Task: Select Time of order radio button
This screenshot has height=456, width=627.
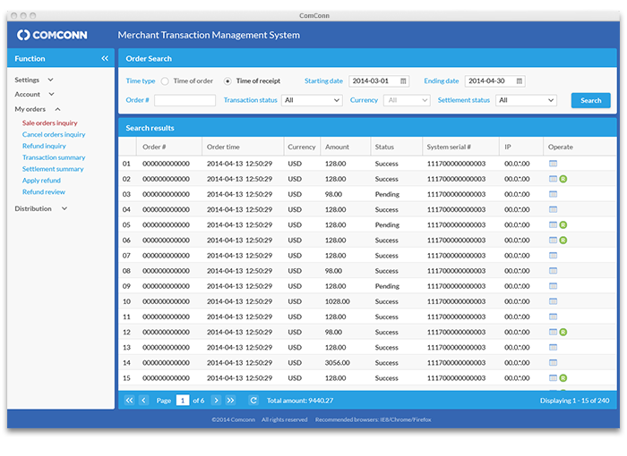Action: [164, 81]
